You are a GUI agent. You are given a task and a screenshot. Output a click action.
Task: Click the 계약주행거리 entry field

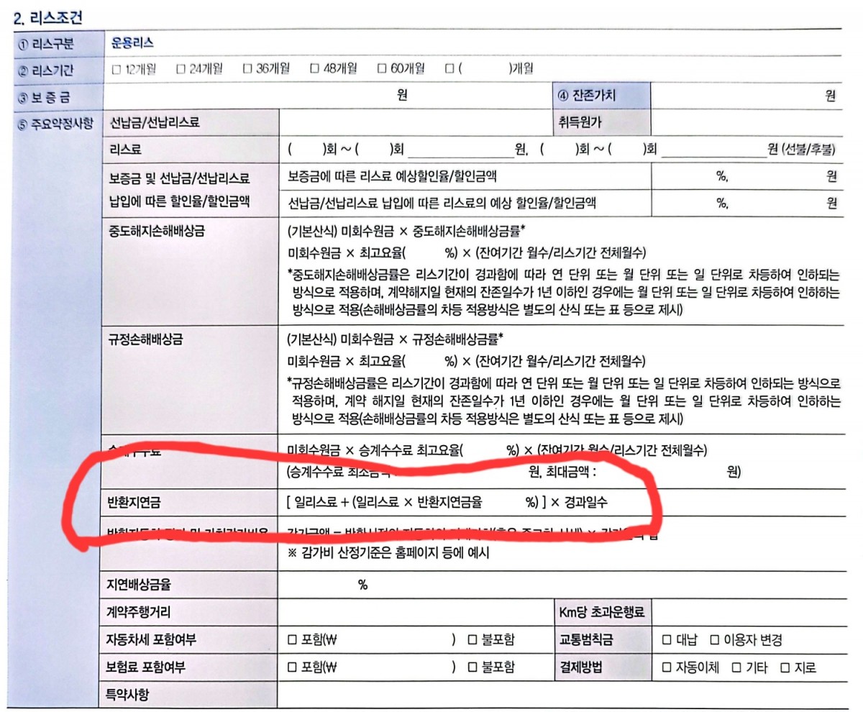(x=414, y=613)
